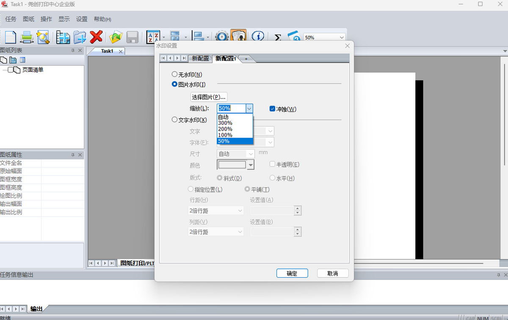Screen dimensions: 508x320
Task: Select the Task1 document tab
Action: pyautogui.click(x=107, y=51)
